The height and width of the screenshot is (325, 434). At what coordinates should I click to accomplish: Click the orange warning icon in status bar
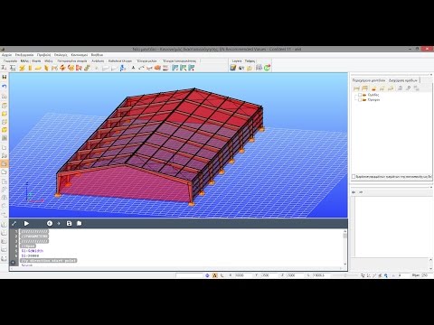[214, 275]
